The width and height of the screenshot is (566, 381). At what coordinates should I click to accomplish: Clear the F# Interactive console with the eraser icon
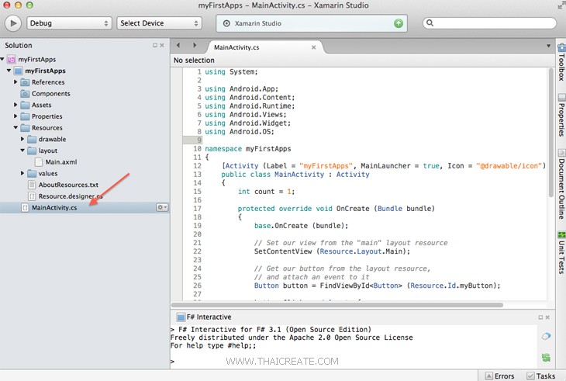tap(546, 336)
